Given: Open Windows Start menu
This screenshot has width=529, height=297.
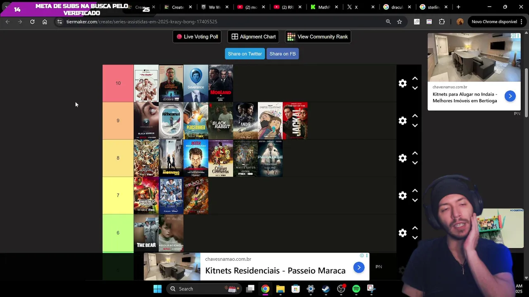Looking at the screenshot, I should 157,289.
